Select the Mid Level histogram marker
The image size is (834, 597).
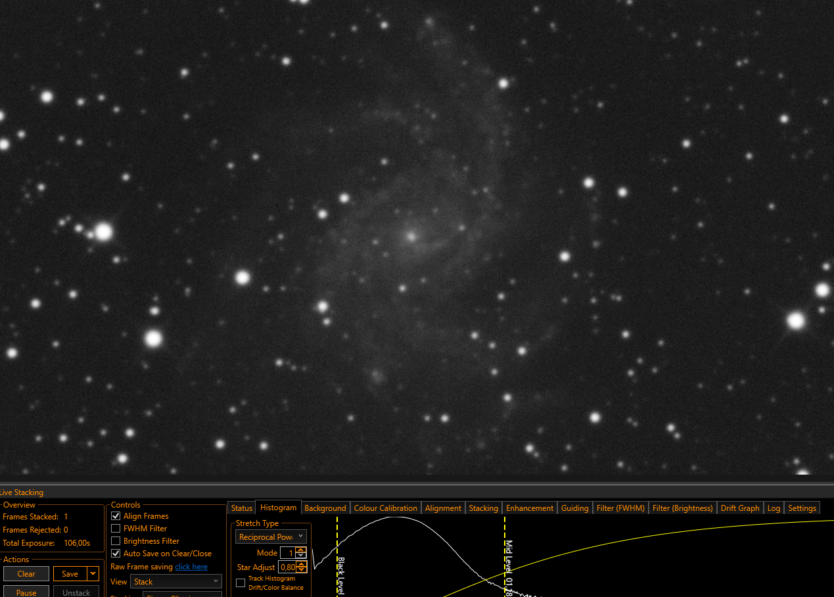505,556
